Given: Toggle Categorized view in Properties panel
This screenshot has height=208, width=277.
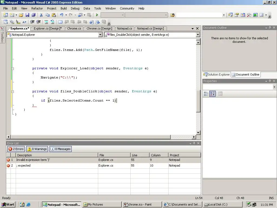Looking at the screenshot, I should [x=206, y=94].
